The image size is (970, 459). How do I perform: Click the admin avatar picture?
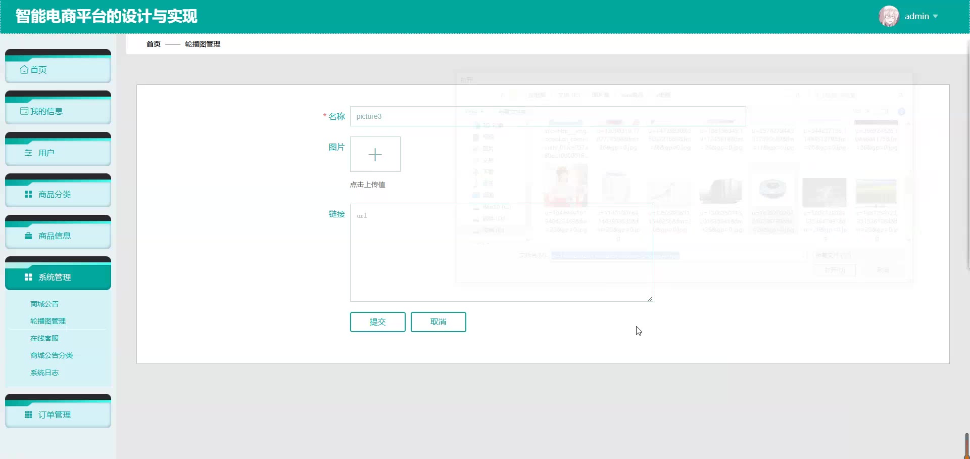889,16
